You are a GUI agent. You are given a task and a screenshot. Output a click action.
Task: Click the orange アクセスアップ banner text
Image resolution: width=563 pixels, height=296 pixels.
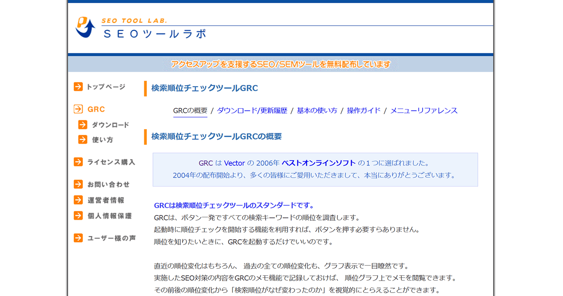[x=281, y=64]
